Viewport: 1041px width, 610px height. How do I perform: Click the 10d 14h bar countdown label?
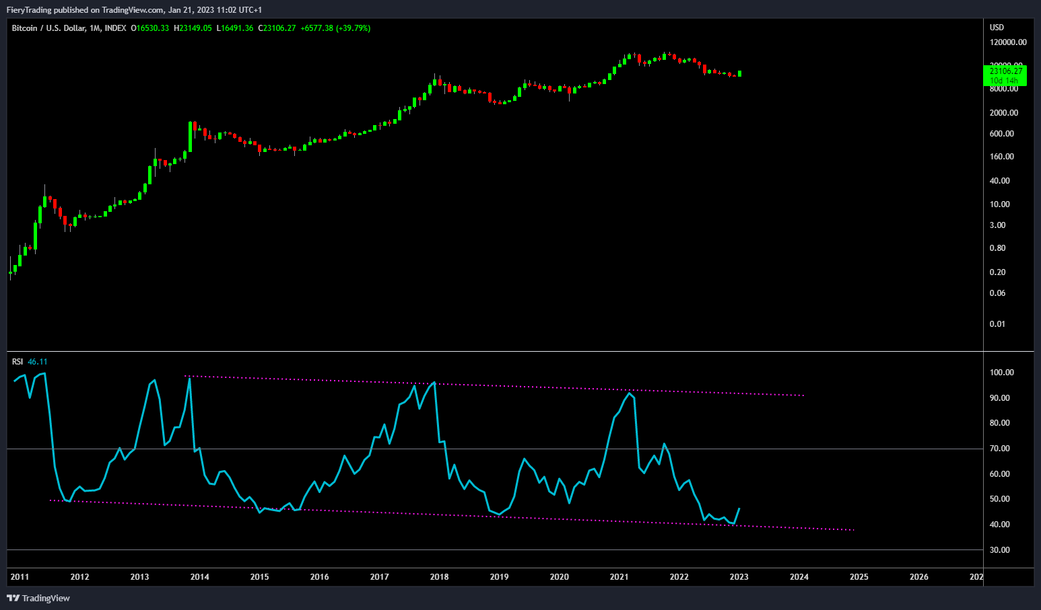tap(1004, 81)
